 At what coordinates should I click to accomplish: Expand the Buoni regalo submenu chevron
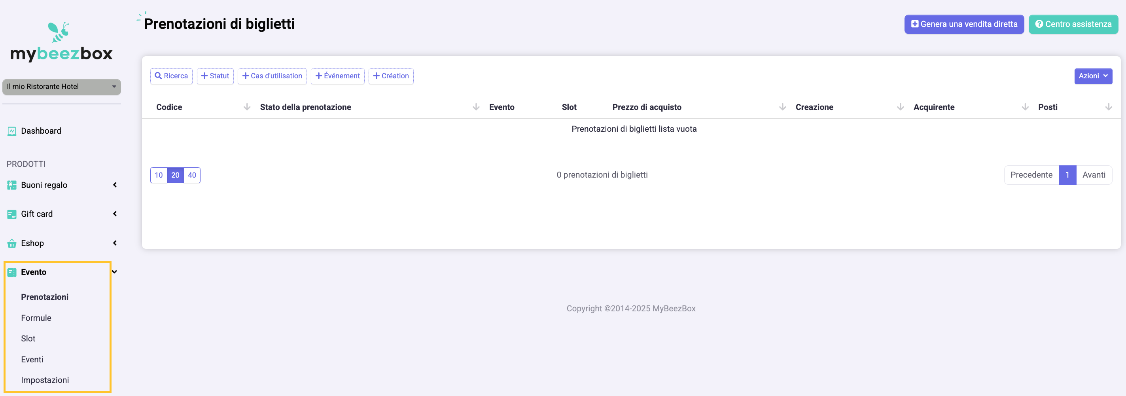[x=115, y=185]
